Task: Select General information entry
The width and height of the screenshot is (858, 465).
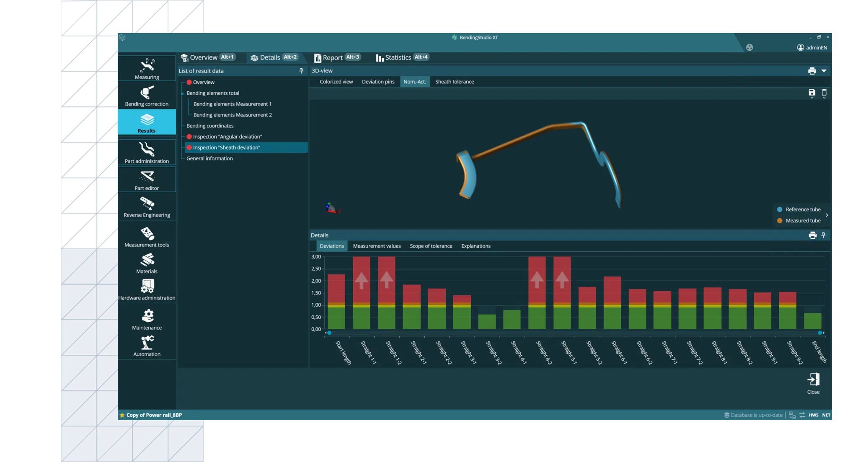Action: point(209,158)
